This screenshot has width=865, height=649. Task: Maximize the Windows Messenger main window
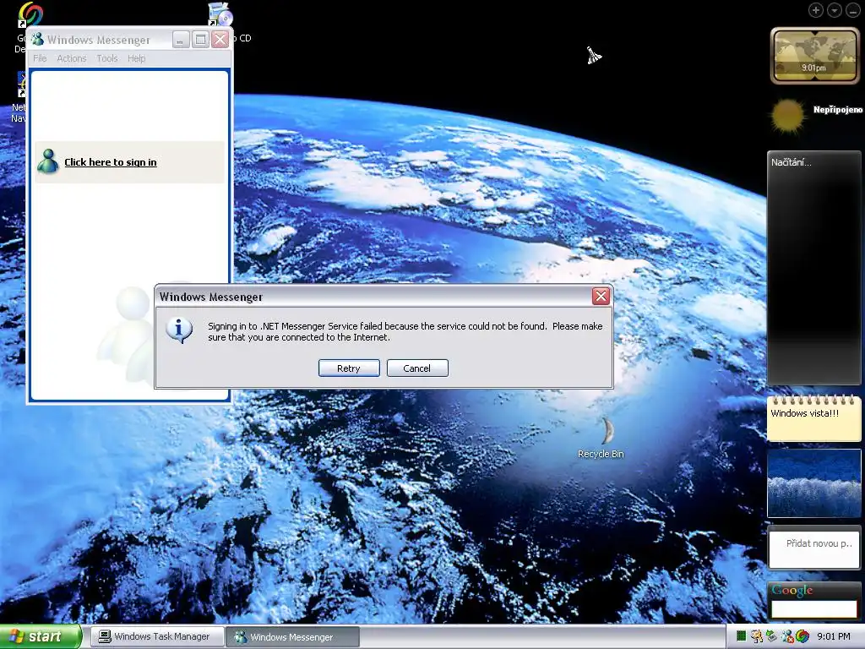(200, 40)
